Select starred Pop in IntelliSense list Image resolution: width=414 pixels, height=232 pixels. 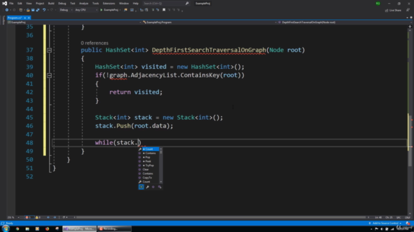149,157
